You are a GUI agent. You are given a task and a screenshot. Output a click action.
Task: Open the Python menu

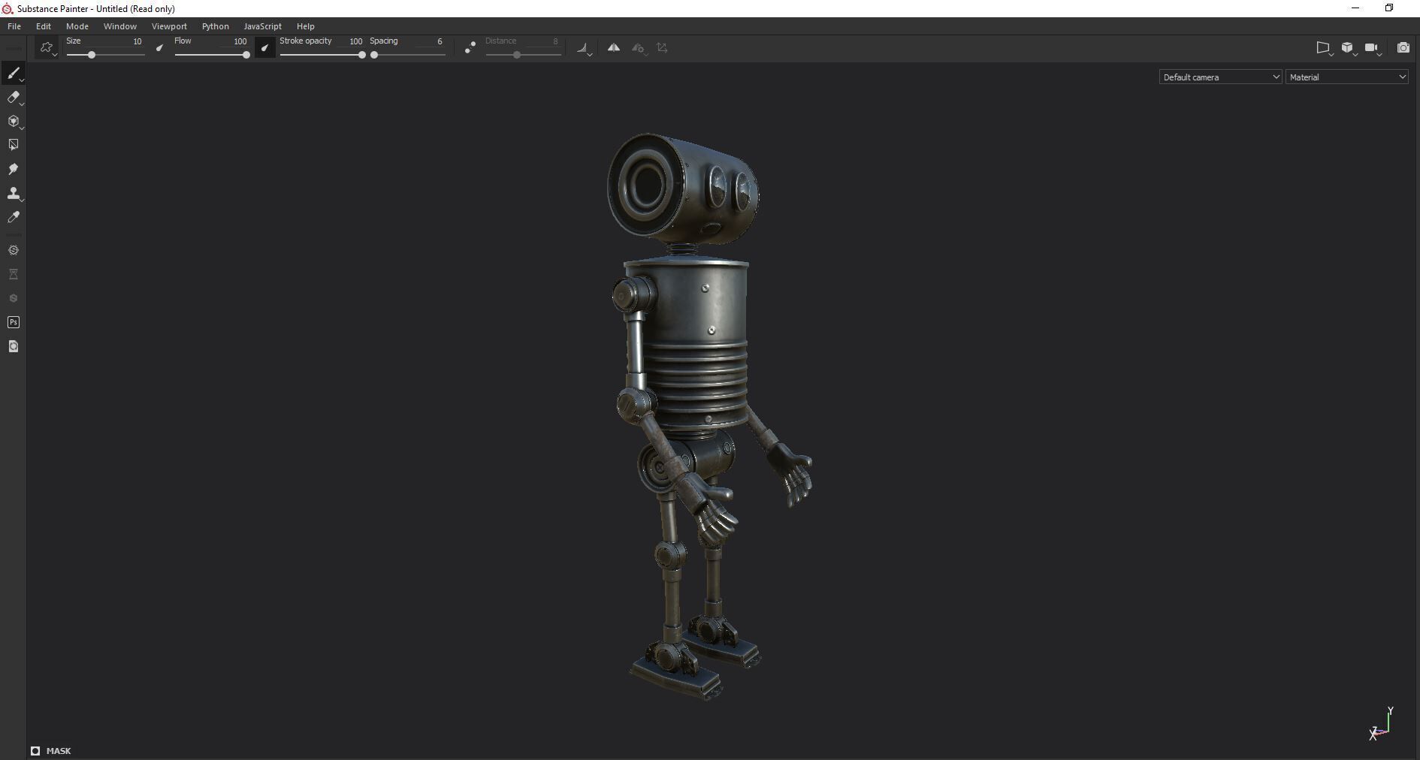(x=216, y=26)
